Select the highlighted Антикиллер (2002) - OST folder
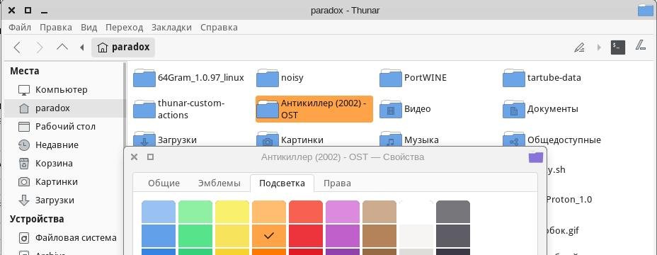657x255 pixels. [x=314, y=109]
